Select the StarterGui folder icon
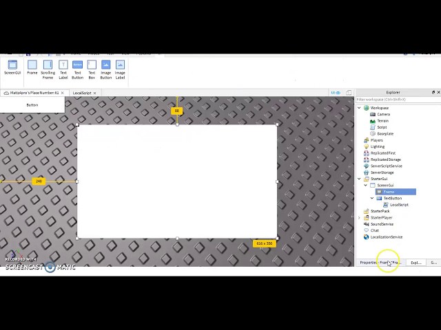Image resolution: width=441 pixels, height=330 pixels. click(366, 179)
